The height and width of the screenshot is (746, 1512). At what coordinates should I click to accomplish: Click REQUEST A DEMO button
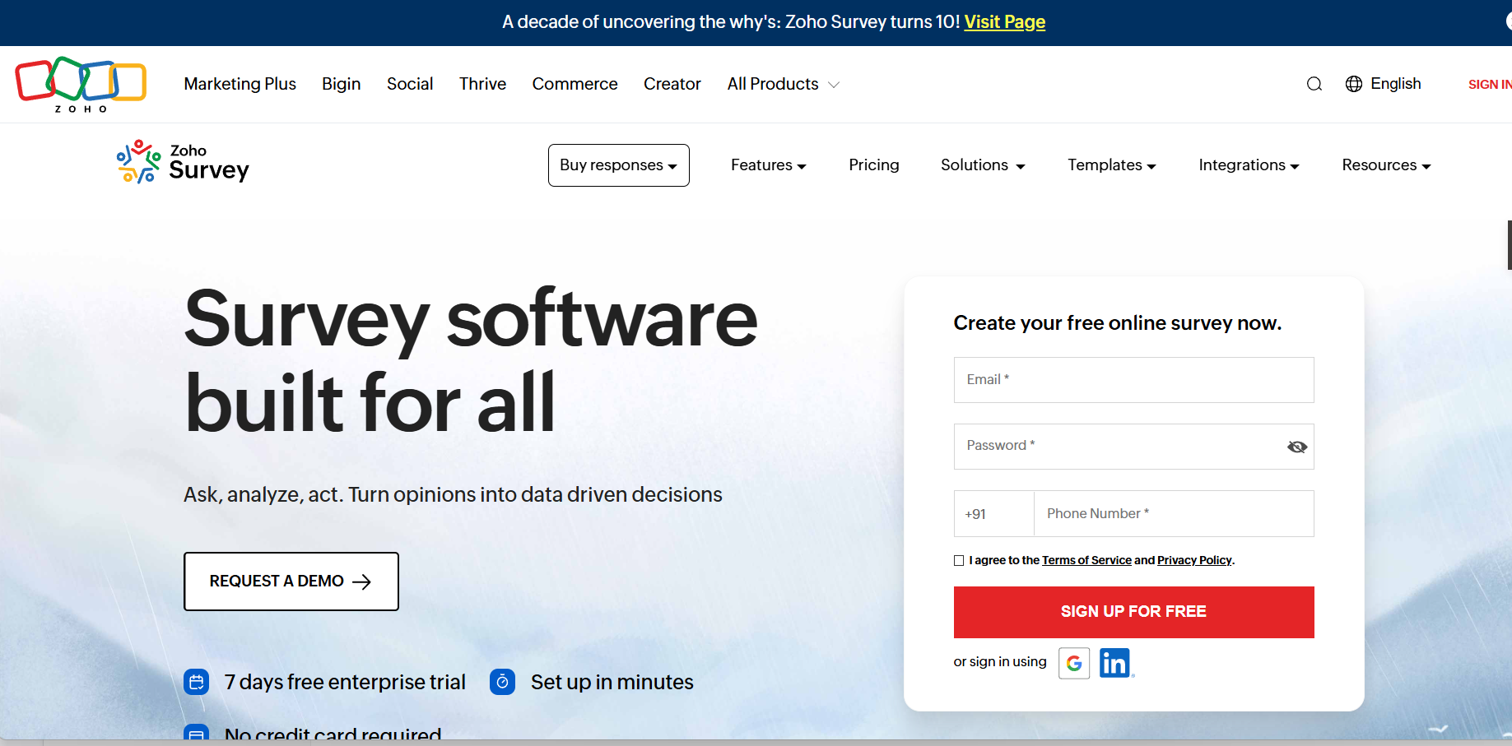291,582
